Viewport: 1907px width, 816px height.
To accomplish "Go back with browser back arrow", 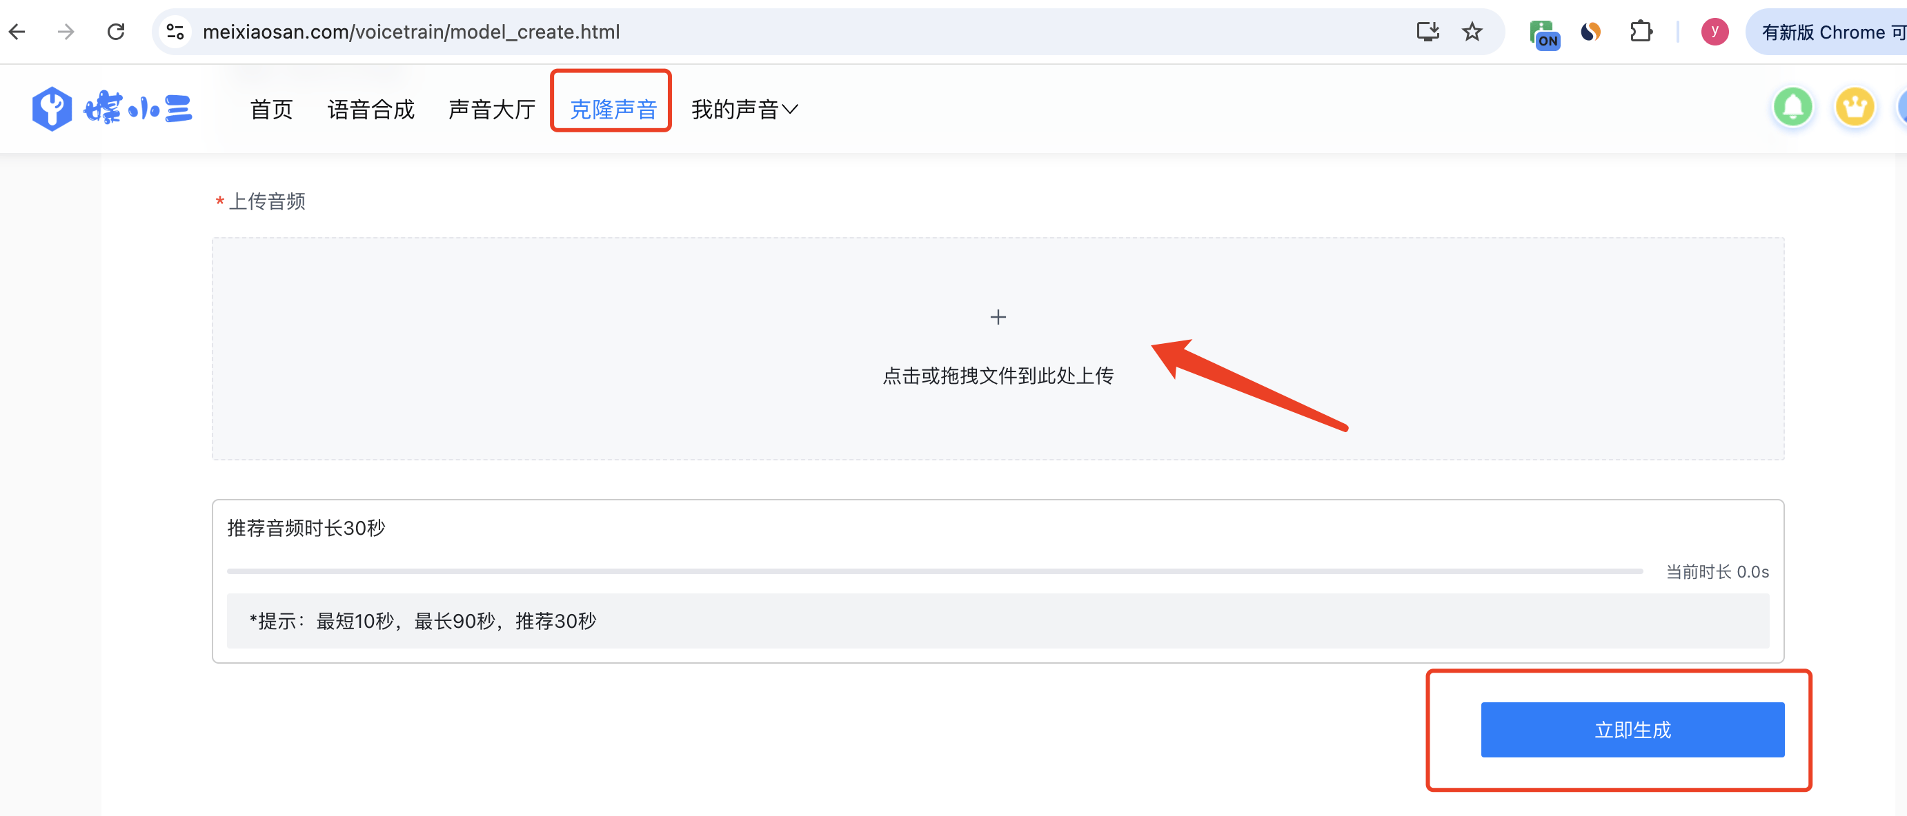I will point(18,32).
